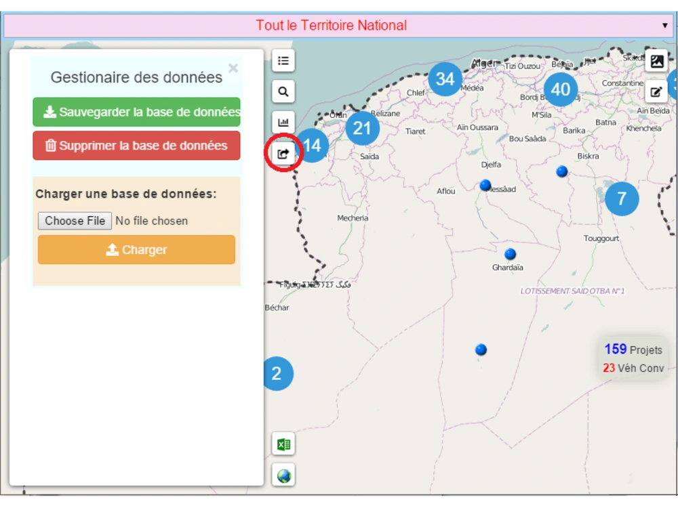Close the Gestionaire des données panel
Image resolution: width=678 pixels, height=508 pixels.
233,68
